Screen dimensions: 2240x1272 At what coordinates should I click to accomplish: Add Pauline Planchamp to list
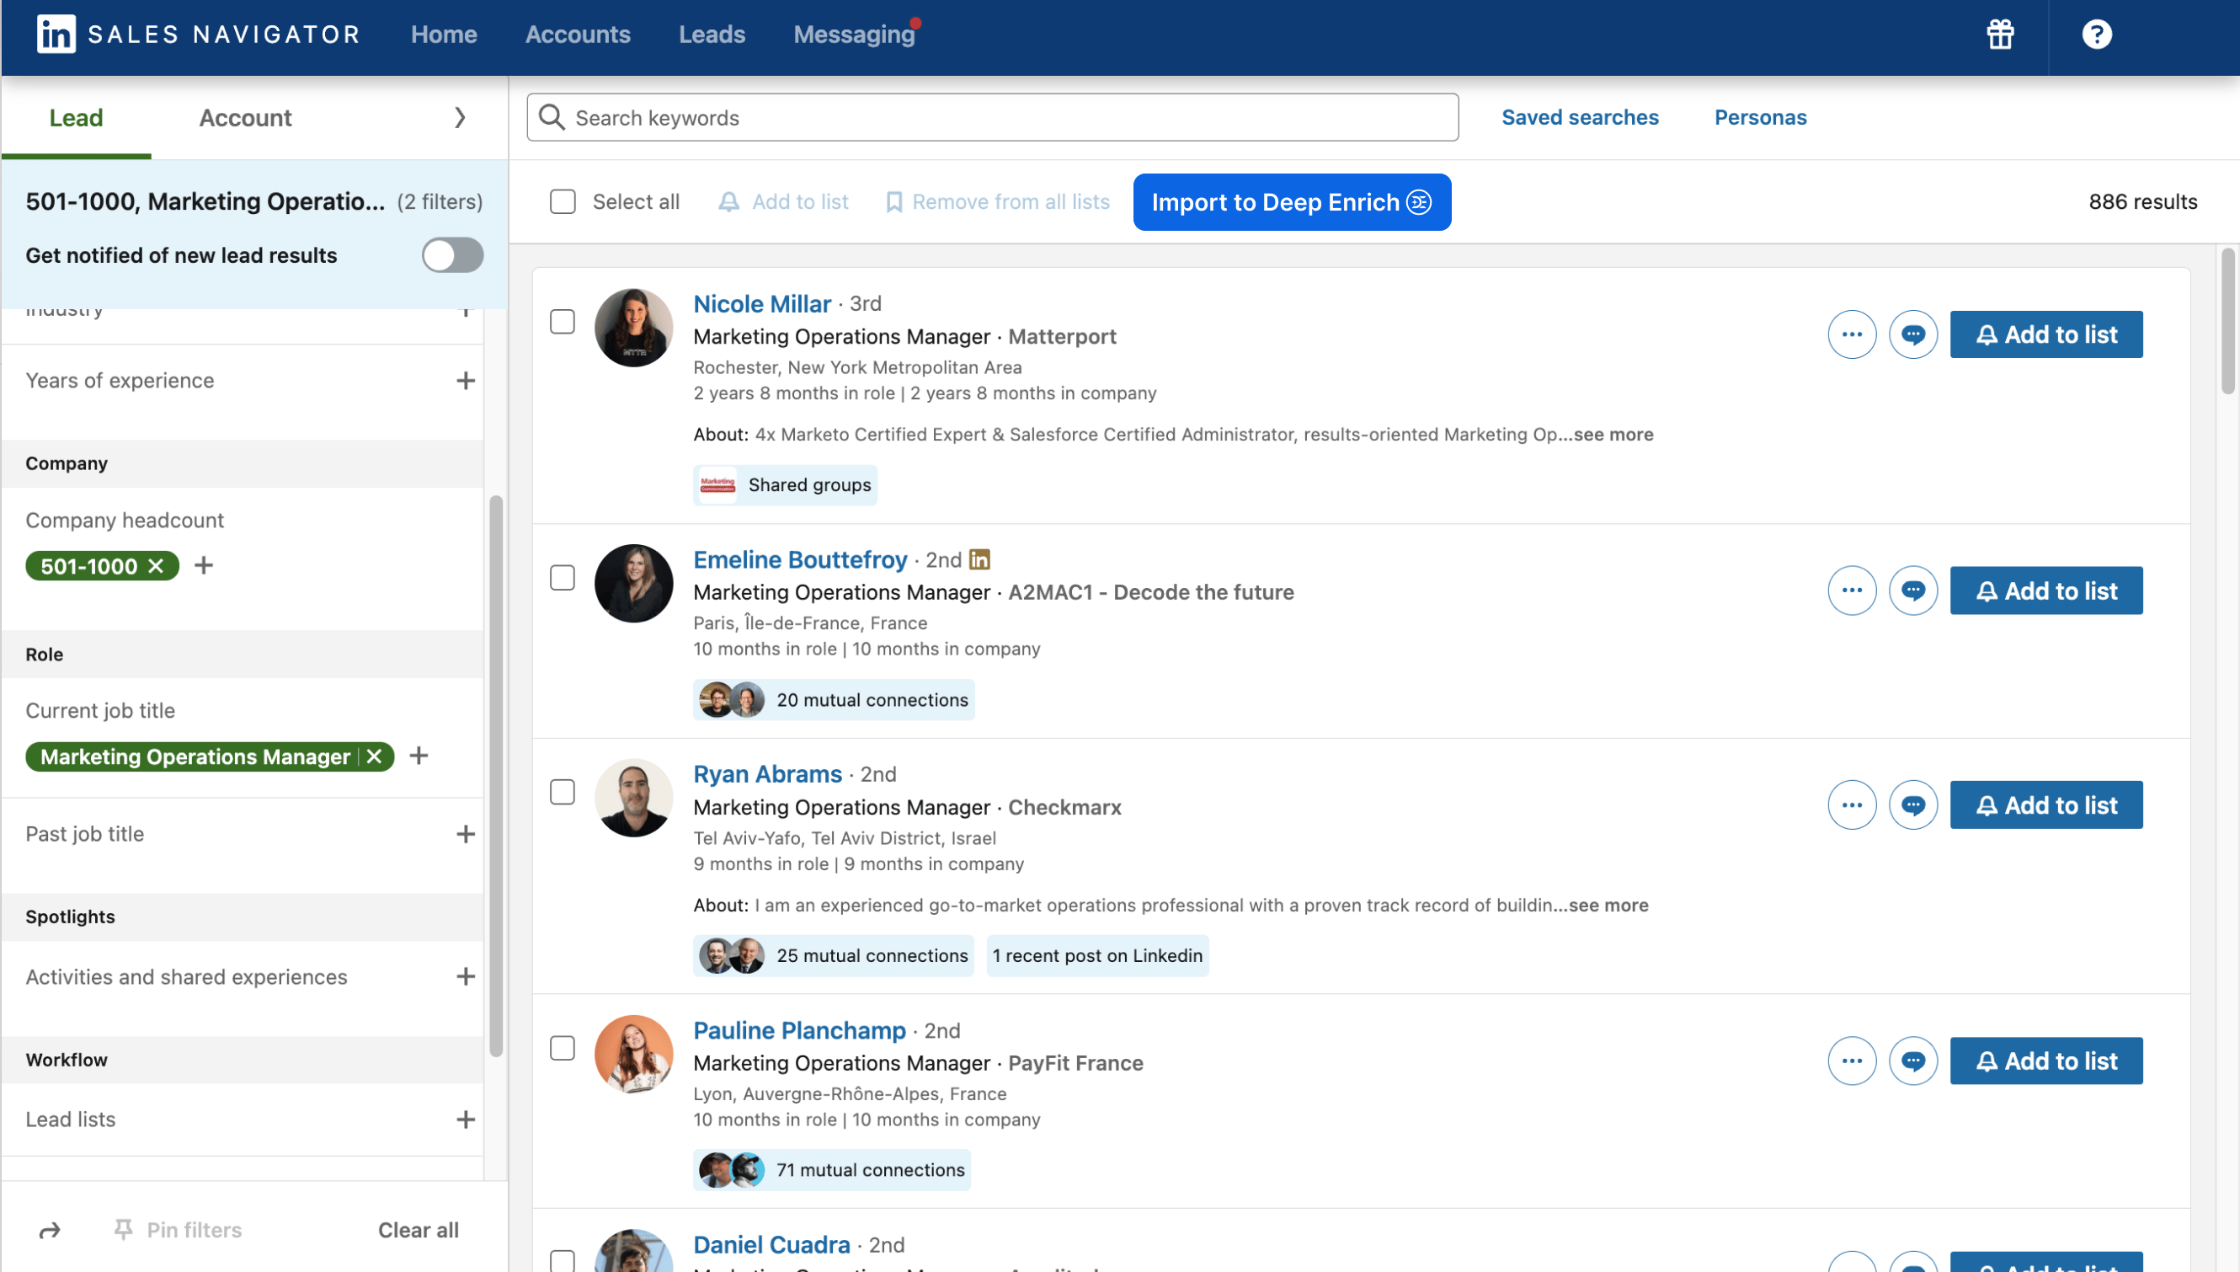pyautogui.click(x=2045, y=1061)
